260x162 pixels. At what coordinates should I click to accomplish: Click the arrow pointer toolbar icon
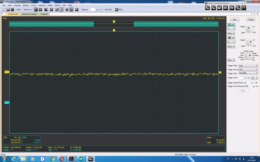tap(77, 10)
